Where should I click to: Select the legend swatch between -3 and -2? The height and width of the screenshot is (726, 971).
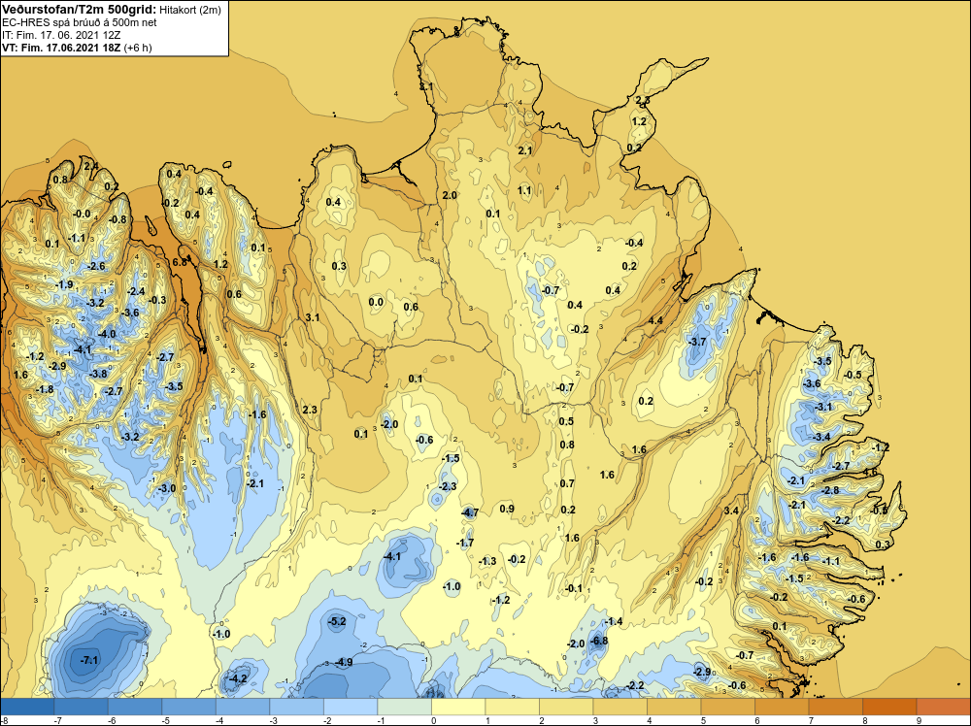[296, 707]
